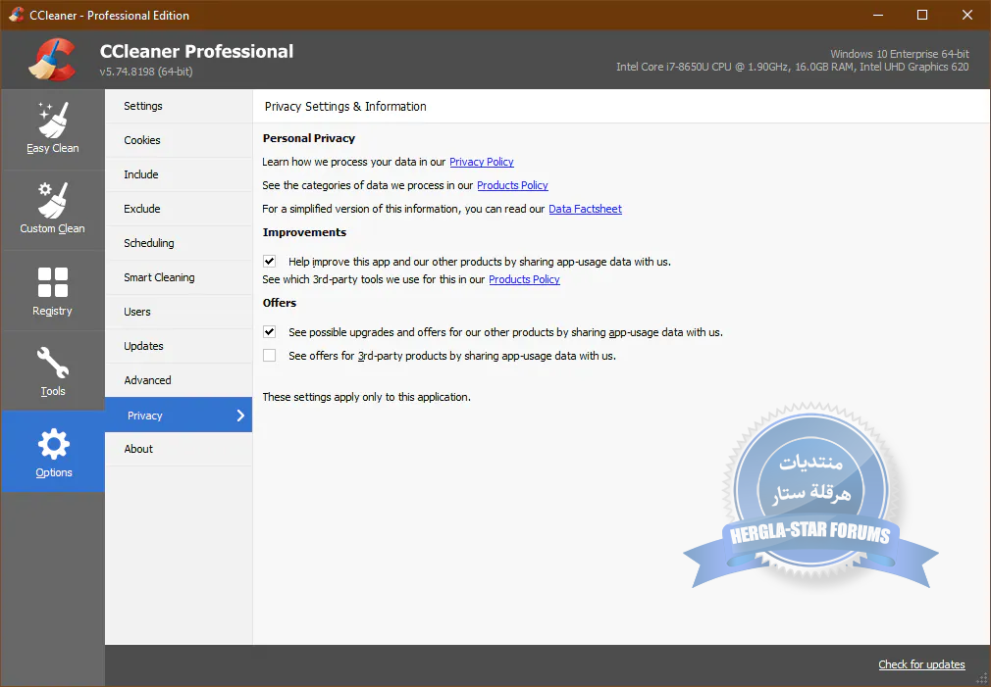
Task: Disable upgrades and offers for other products
Action: [269, 332]
